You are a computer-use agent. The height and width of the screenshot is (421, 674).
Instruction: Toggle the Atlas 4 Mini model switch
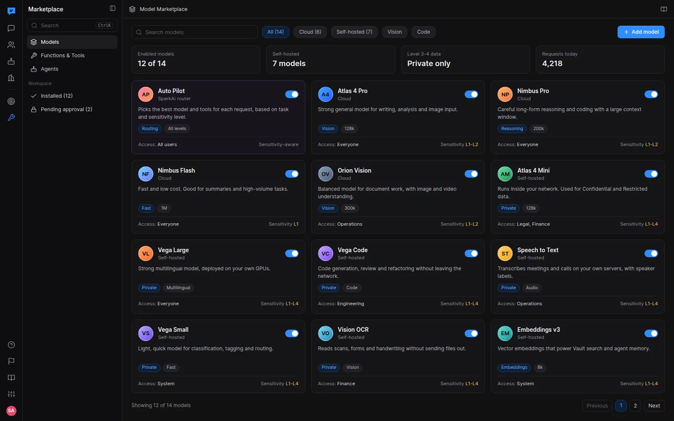651,174
